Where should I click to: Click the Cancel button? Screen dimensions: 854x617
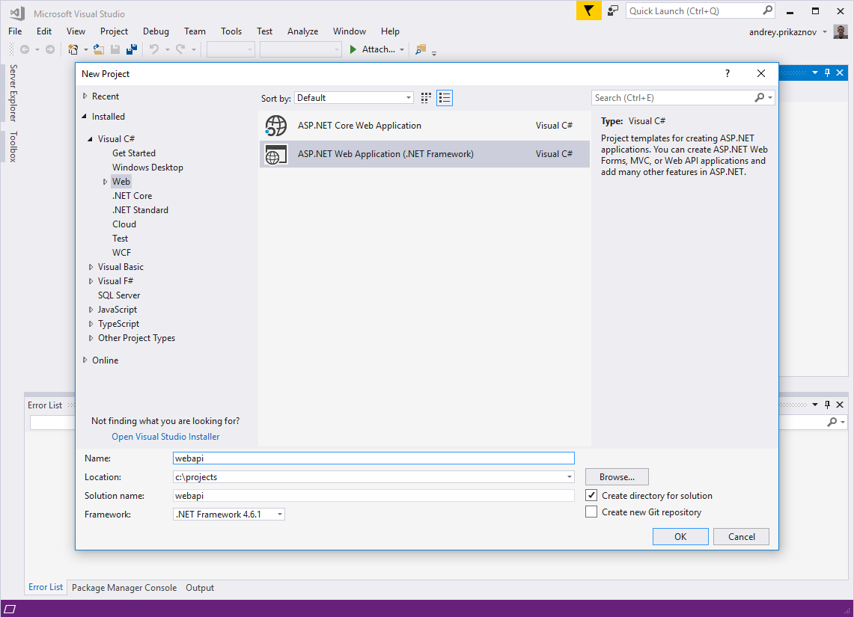click(741, 536)
